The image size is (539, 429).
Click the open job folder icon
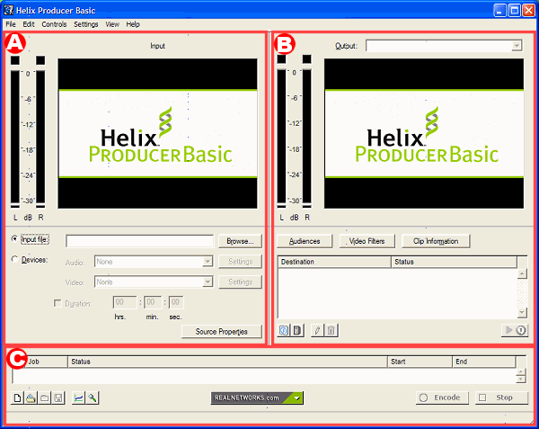pos(31,398)
